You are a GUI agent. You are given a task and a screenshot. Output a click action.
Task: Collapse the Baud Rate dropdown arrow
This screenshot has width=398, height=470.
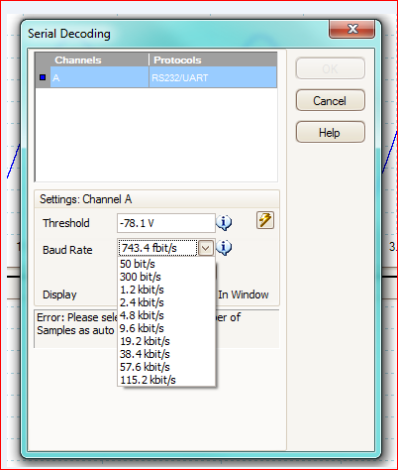pyautogui.click(x=206, y=248)
